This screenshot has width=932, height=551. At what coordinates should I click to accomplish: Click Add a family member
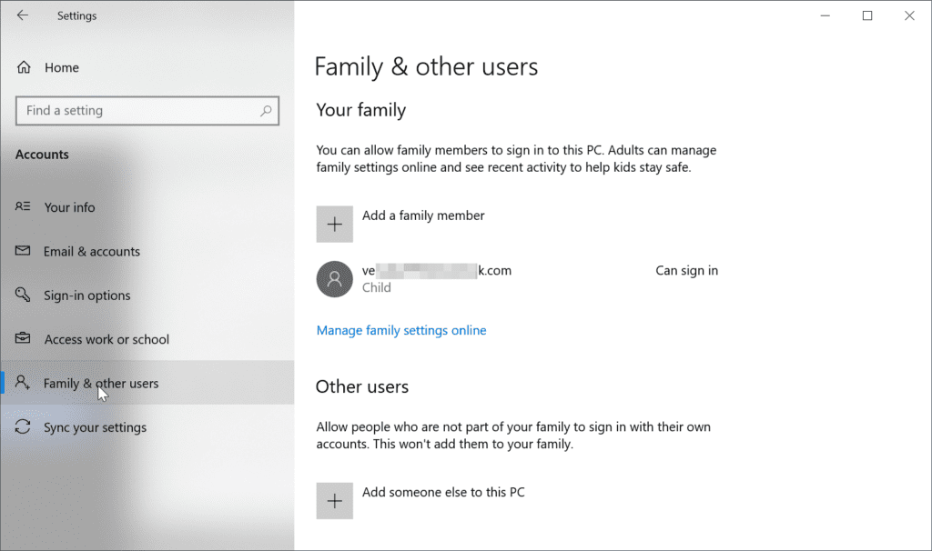tap(423, 215)
